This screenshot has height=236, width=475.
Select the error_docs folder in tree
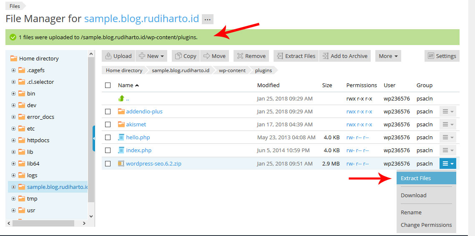click(x=40, y=117)
